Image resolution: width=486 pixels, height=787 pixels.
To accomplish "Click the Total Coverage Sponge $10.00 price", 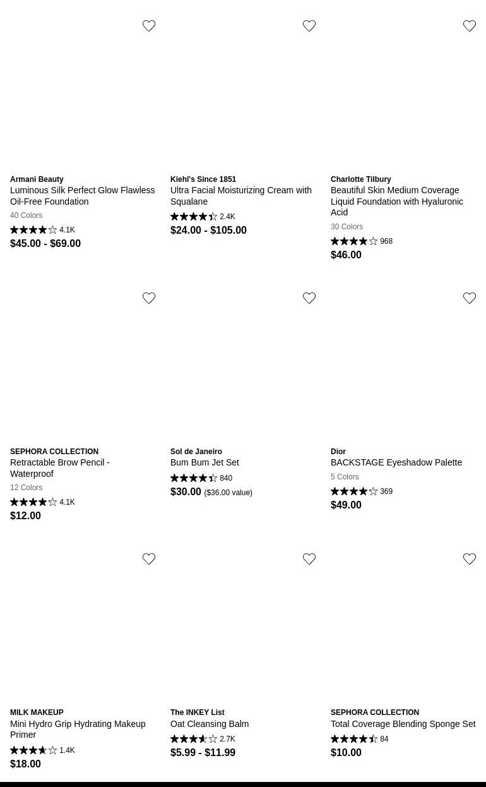I will pyautogui.click(x=346, y=752).
